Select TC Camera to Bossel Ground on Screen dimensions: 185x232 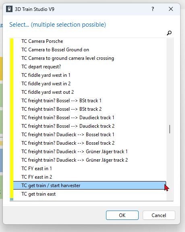click(x=89, y=50)
